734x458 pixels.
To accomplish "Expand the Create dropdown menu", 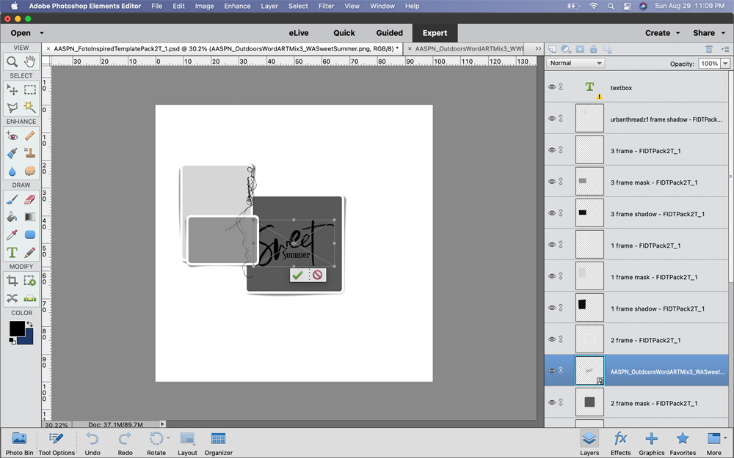I will pos(662,33).
